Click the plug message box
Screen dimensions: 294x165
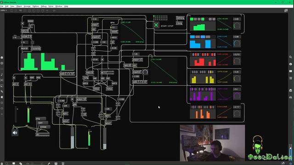[x=41, y=119]
